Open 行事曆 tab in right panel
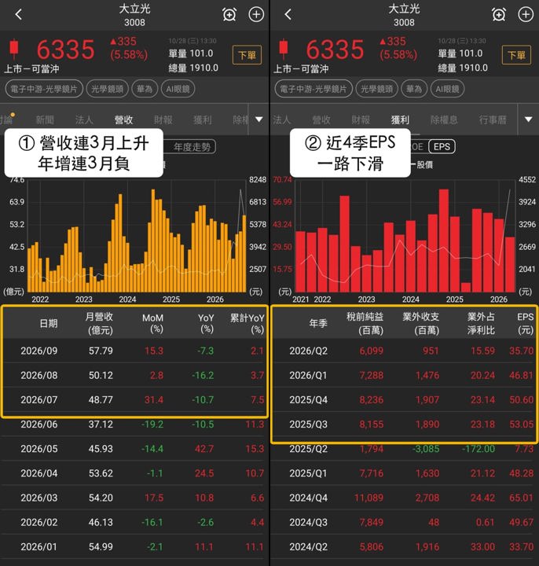Screen dimensions: 539x566 493,119
